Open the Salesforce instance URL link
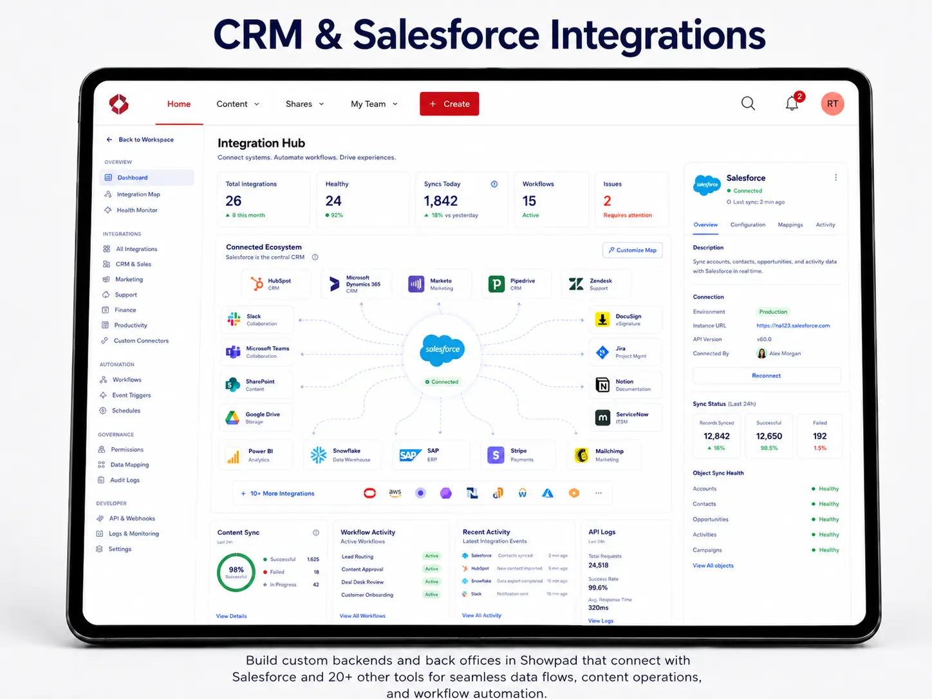 tap(793, 326)
